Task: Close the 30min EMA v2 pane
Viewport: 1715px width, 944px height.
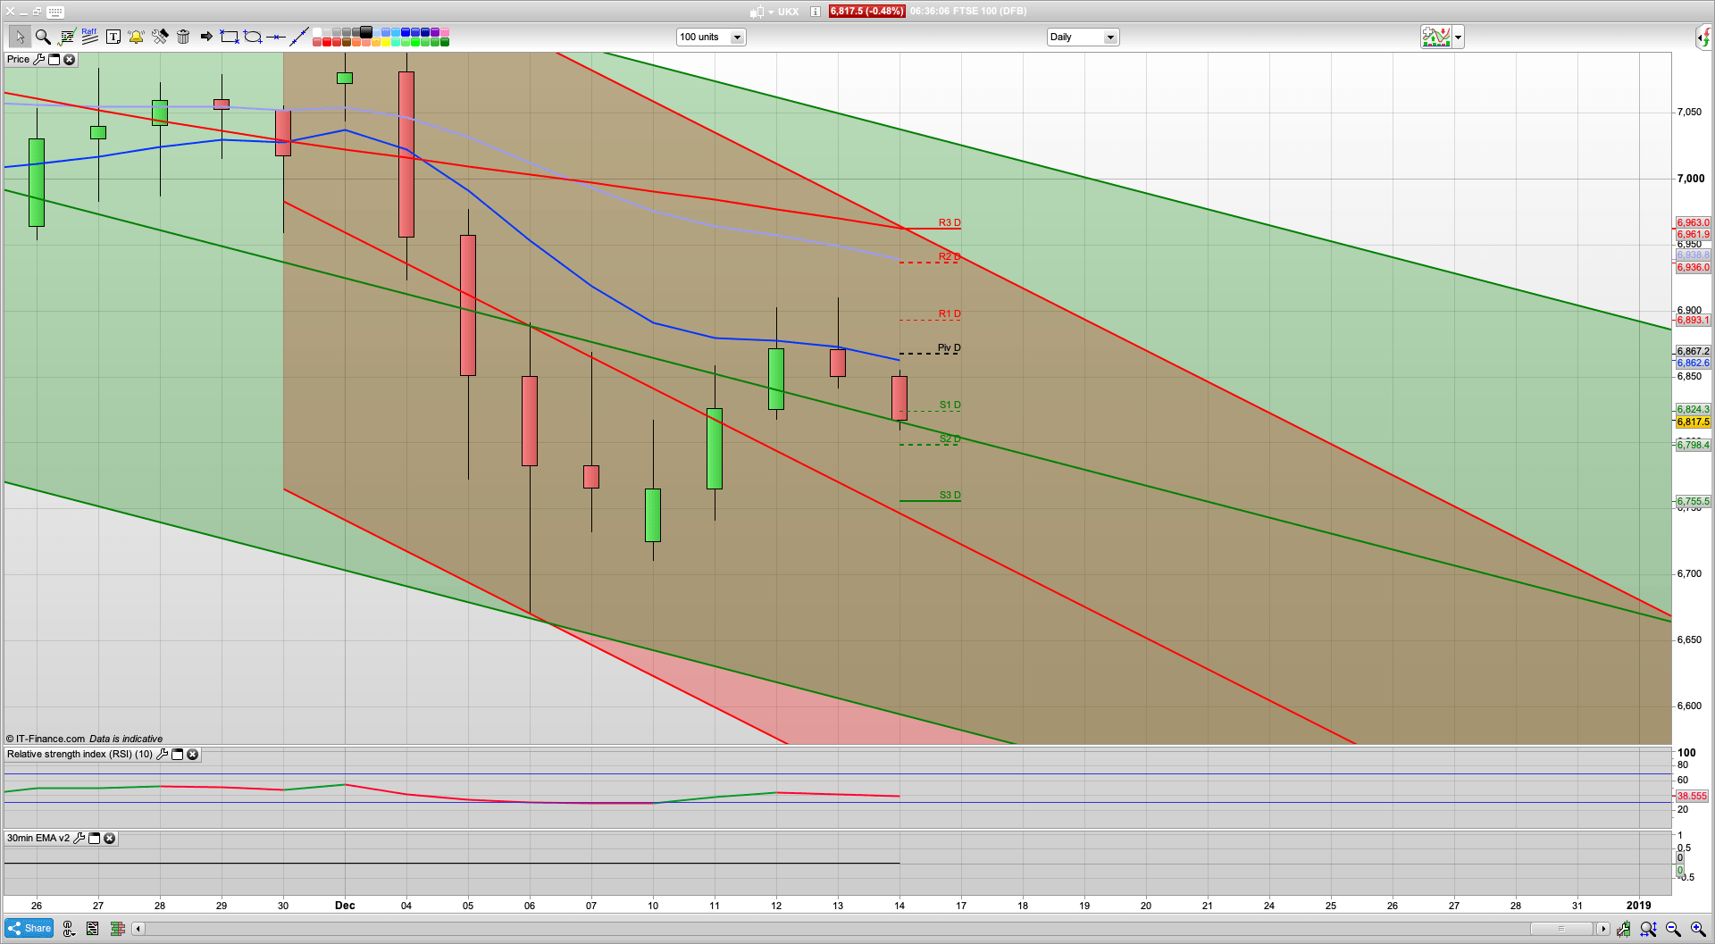Action: point(109,839)
